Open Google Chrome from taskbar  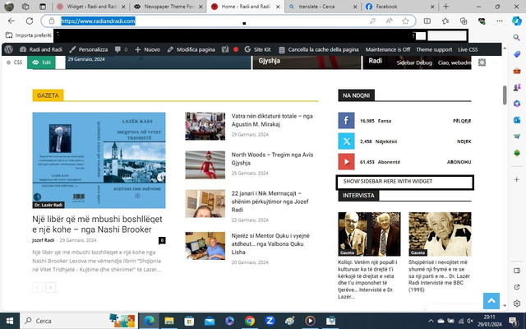pos(250,321)
